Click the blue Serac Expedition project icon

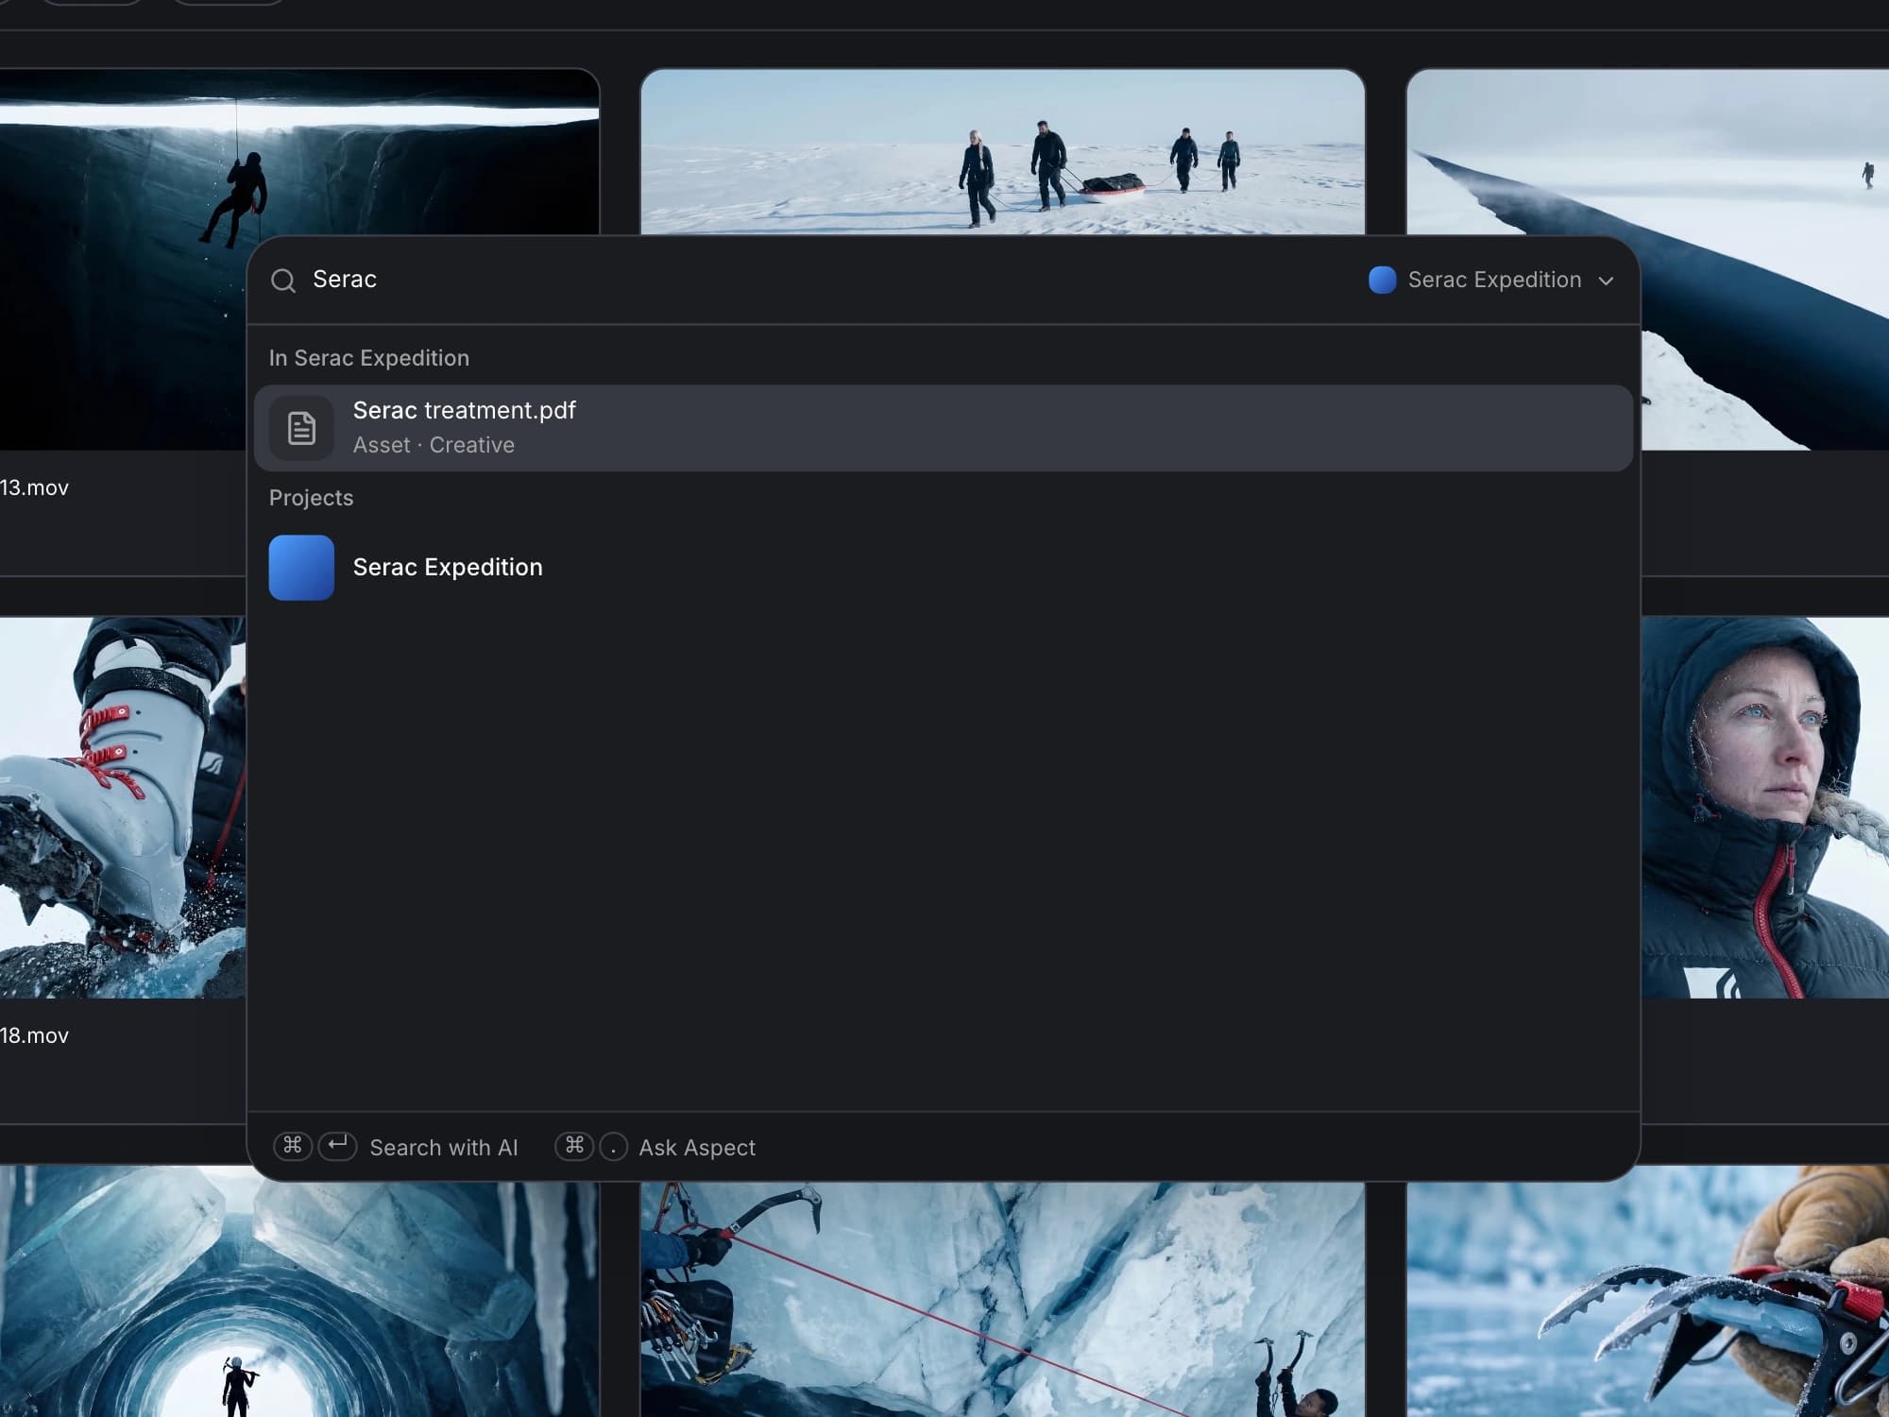[x=301, y=568]
